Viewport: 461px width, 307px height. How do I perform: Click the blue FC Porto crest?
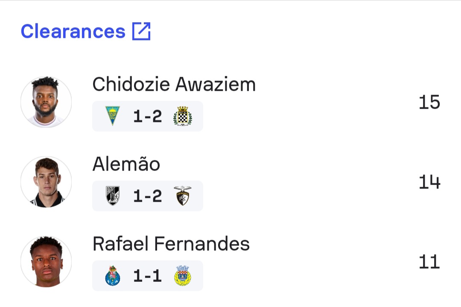click(113, 276)
